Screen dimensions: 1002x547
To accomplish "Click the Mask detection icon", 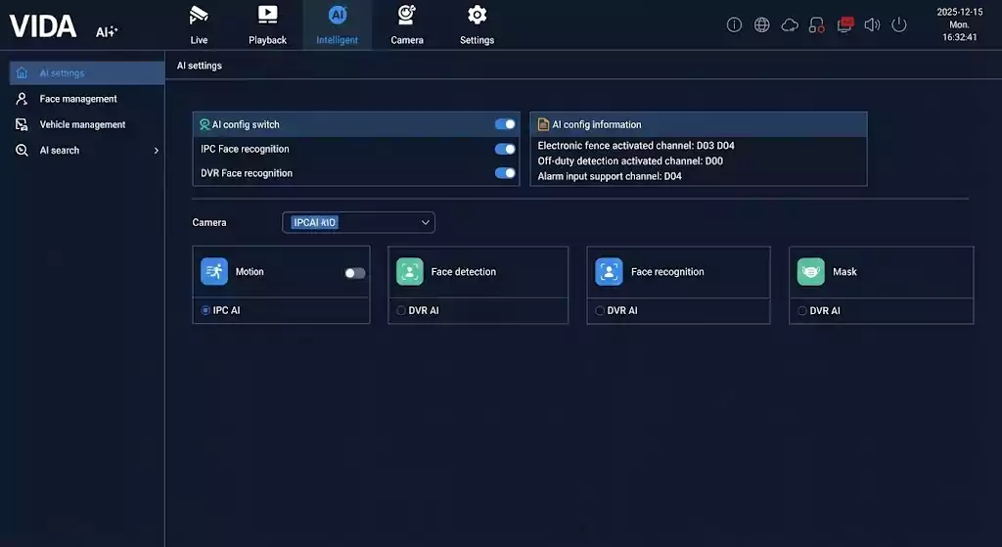I will 810,272.
